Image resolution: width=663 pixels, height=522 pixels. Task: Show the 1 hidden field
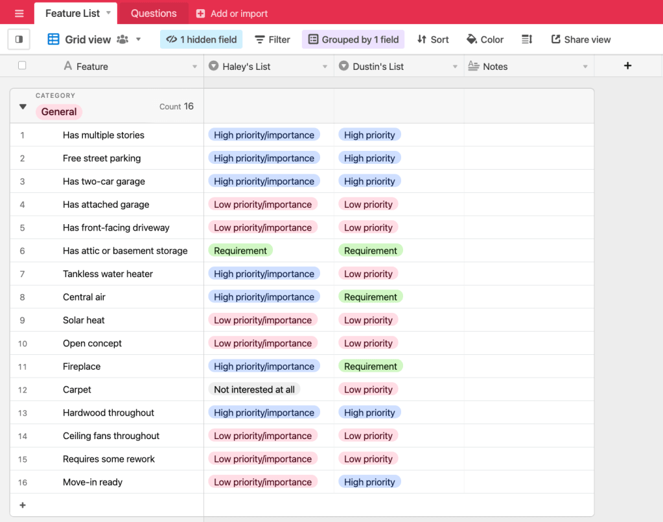[201, 39]
